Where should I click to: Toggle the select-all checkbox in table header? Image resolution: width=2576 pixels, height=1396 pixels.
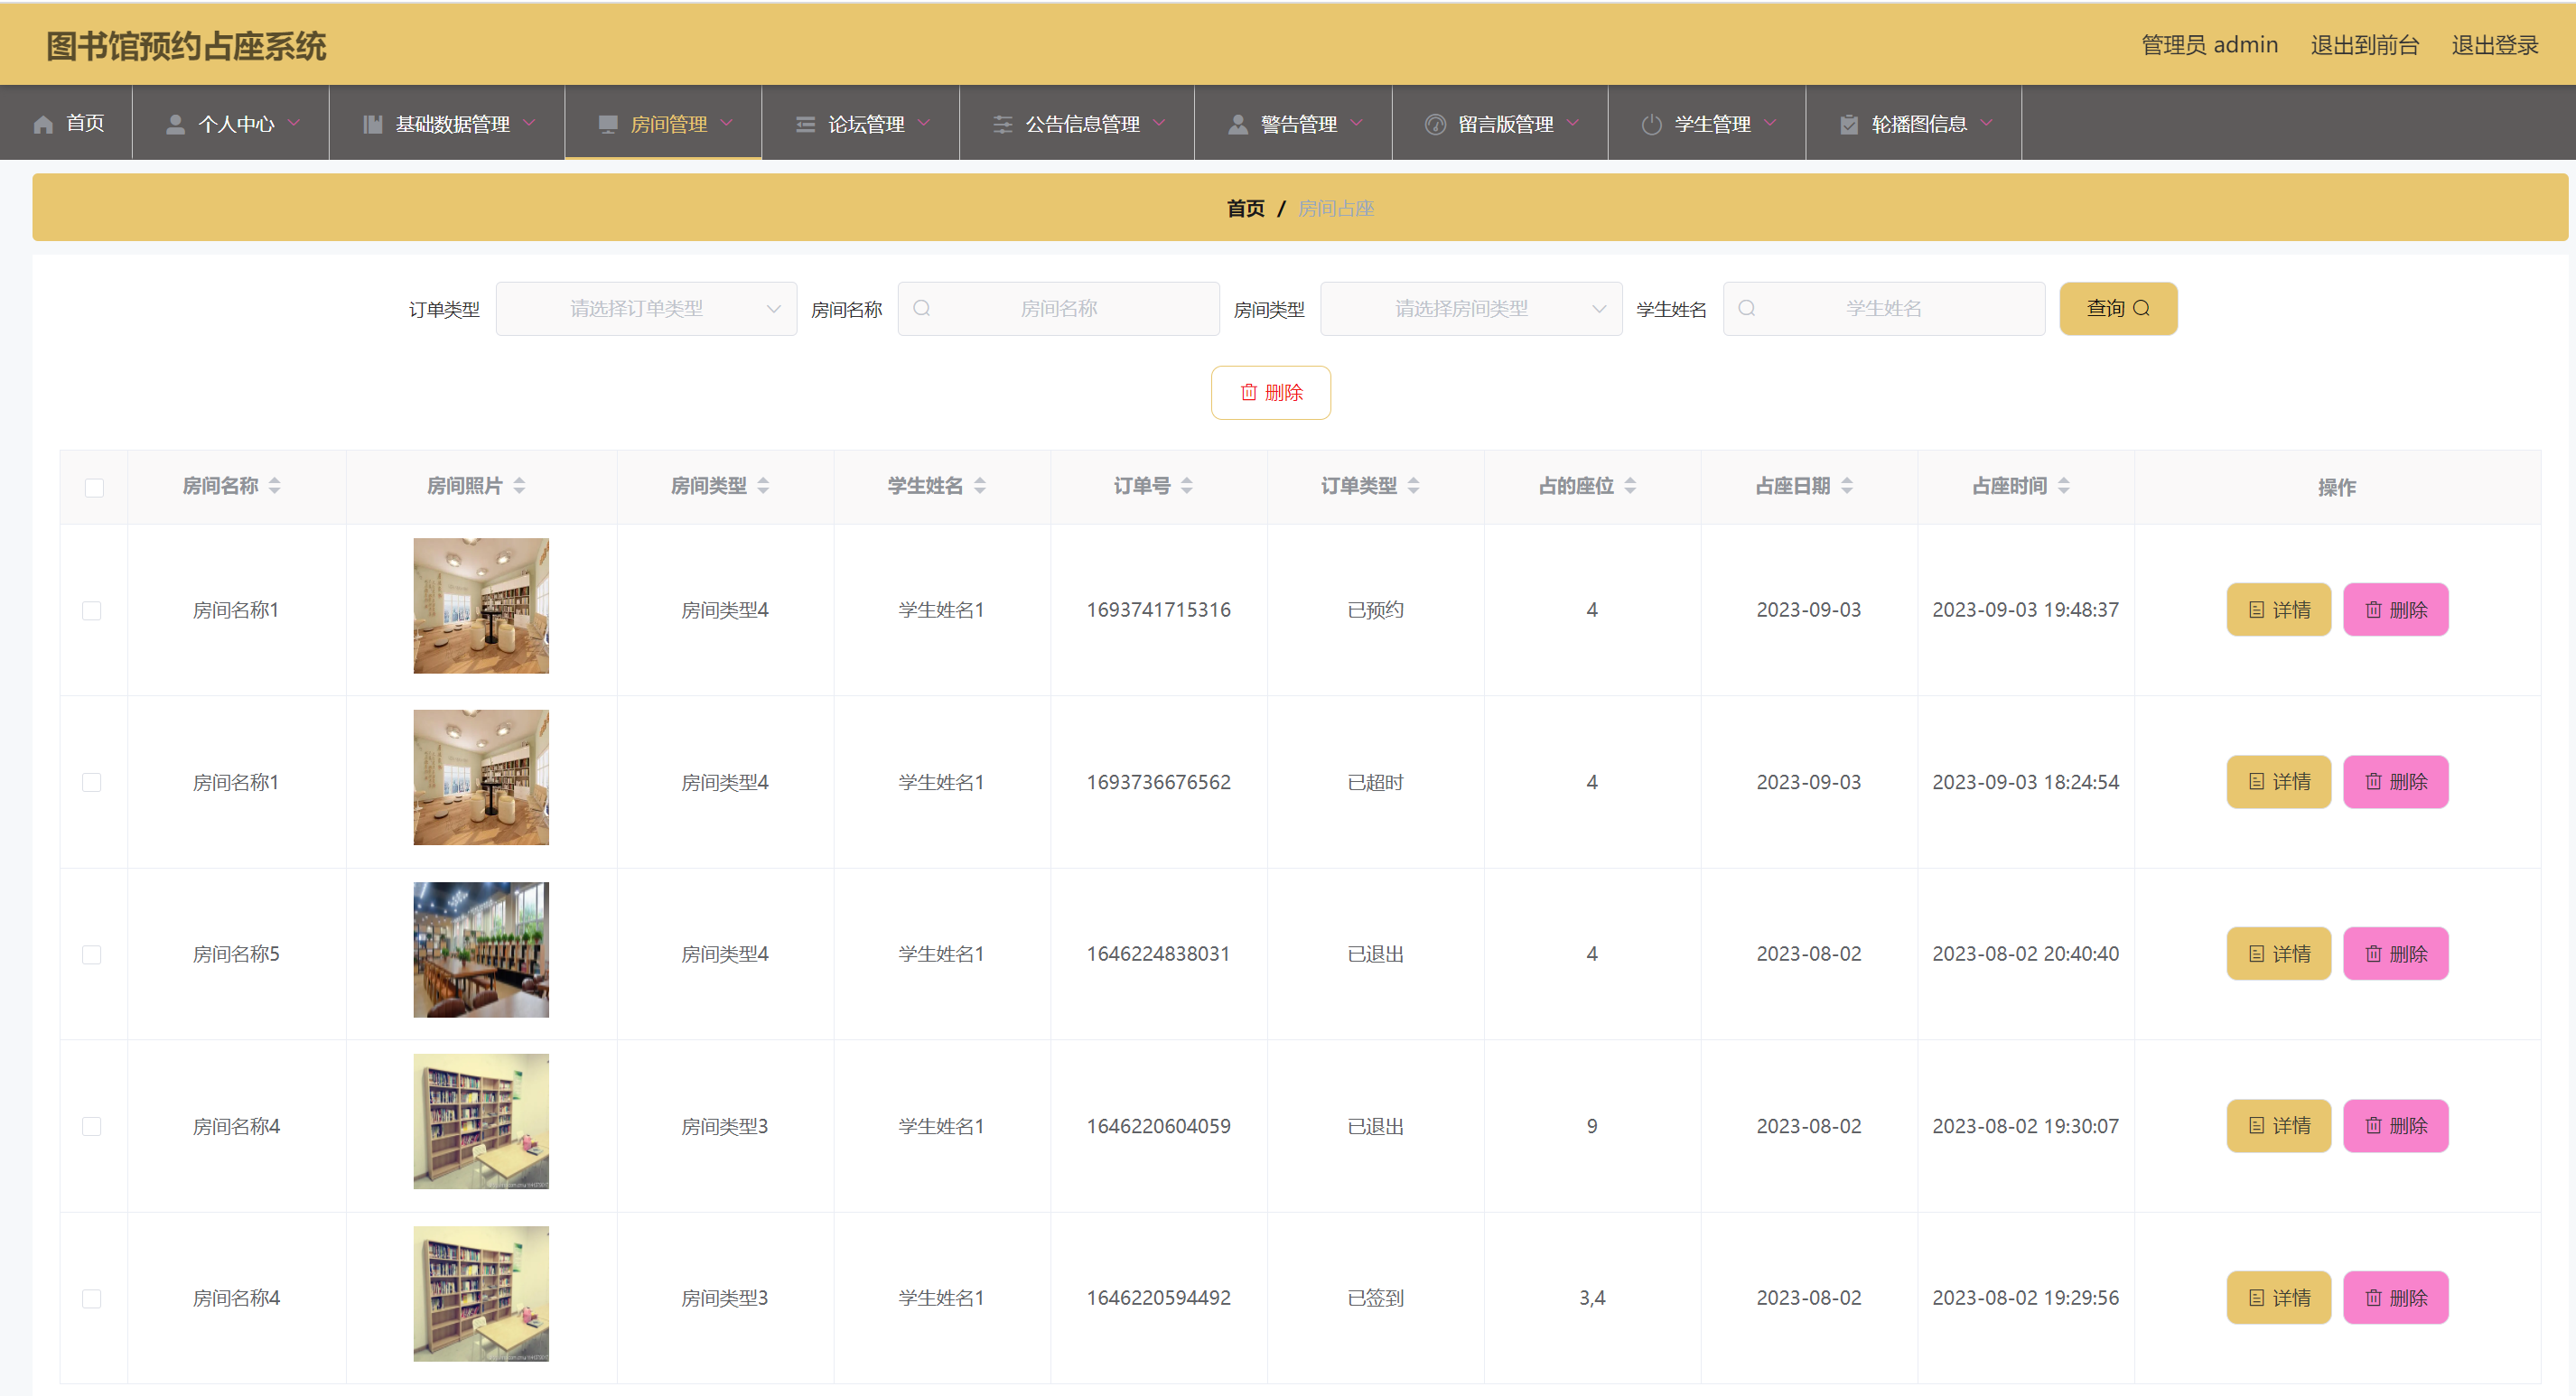point(94,488)
